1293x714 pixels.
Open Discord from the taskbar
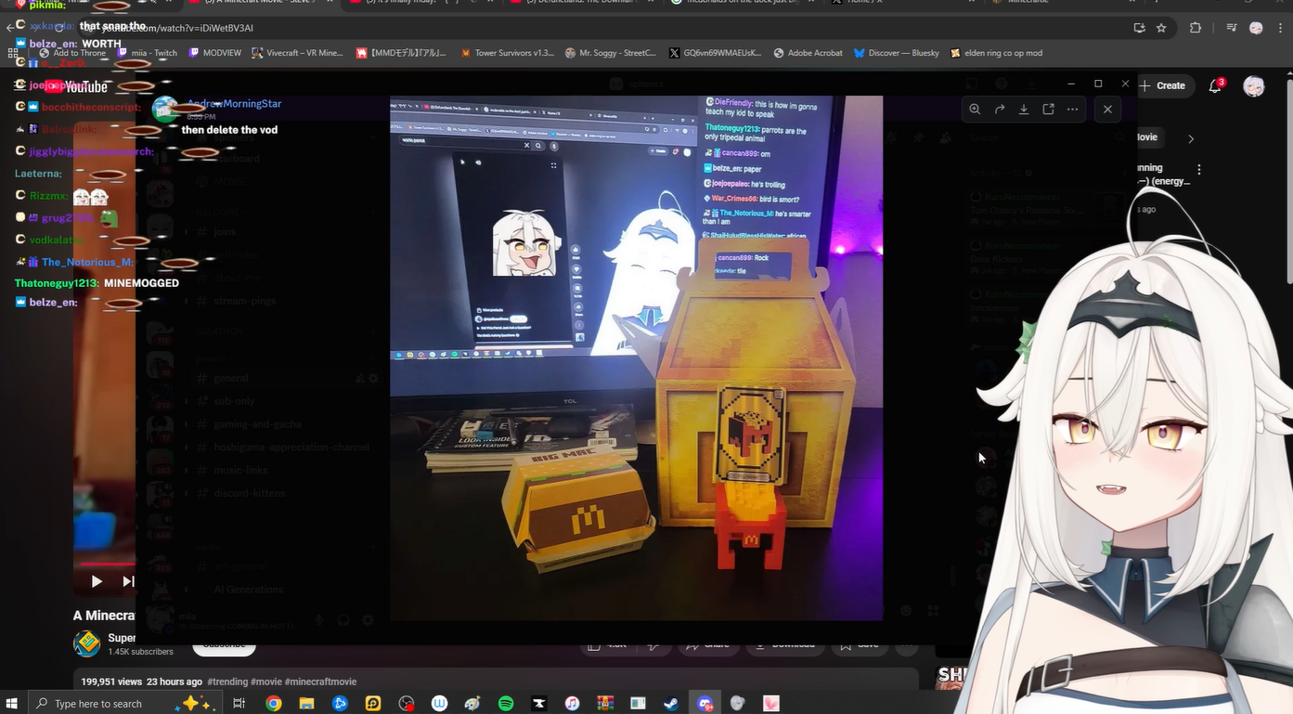pos(705,703)
